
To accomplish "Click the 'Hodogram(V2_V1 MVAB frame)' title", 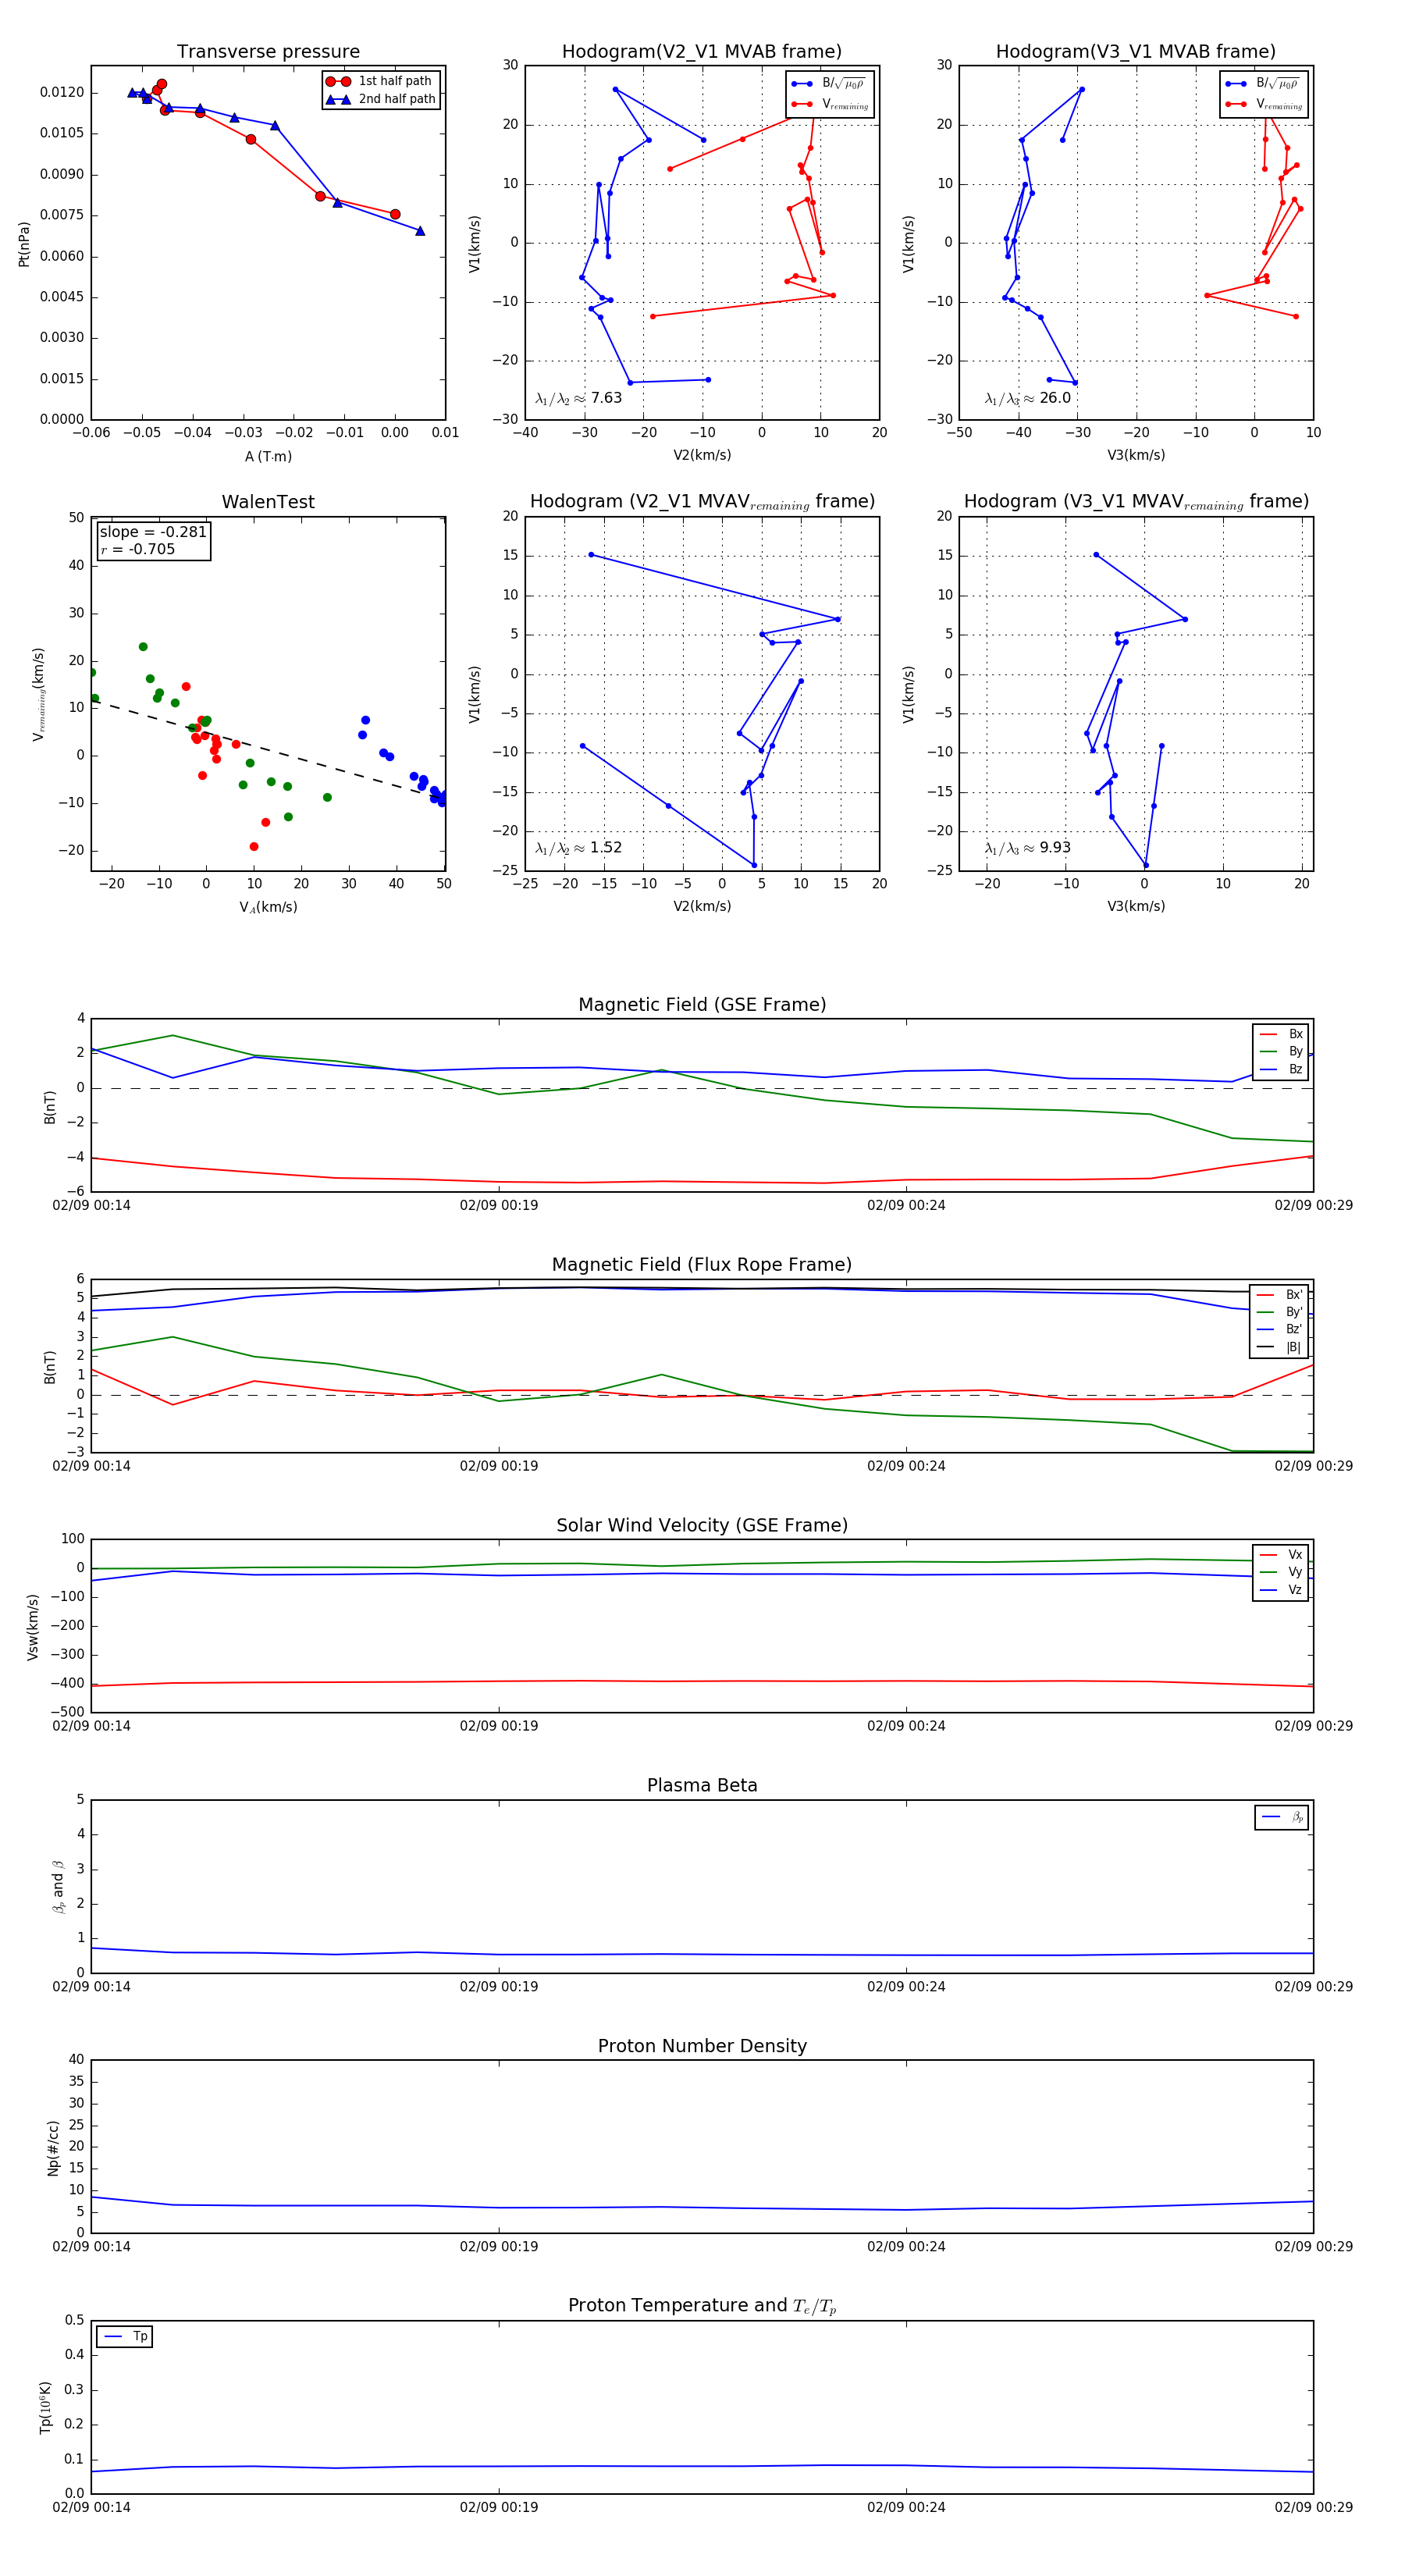I will (702, 52).
